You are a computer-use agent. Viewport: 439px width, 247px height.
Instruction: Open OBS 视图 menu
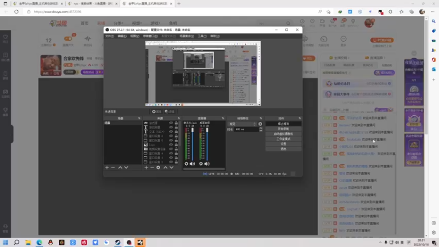(x=134, y=36)
